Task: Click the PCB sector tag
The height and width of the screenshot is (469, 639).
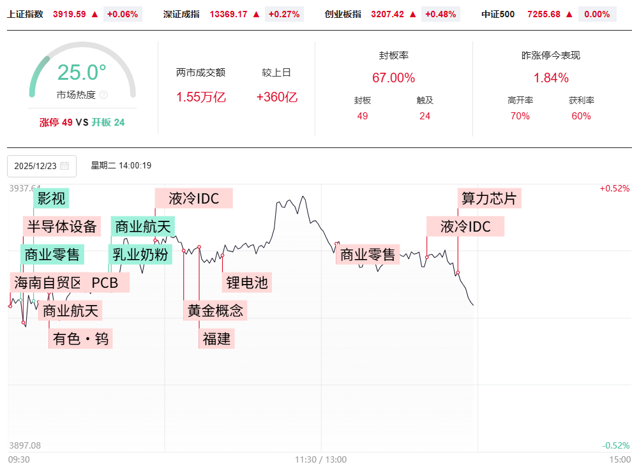Action: tap(105, 283)
